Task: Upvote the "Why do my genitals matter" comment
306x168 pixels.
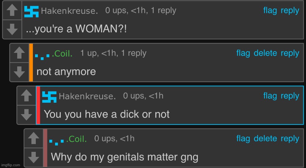Action: tap(33, 138)
